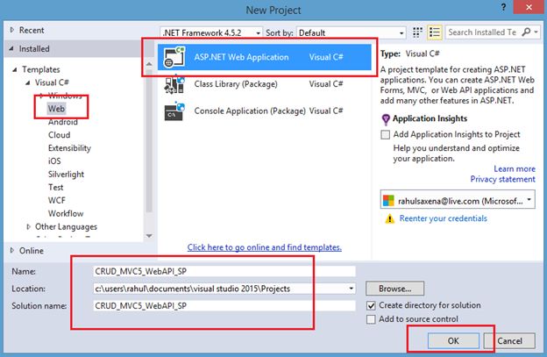Collapse the Visual C# tree node

coord(27,82)
